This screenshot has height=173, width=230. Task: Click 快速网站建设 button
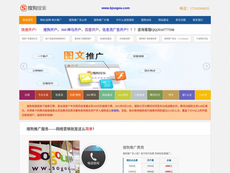point(106,39)
